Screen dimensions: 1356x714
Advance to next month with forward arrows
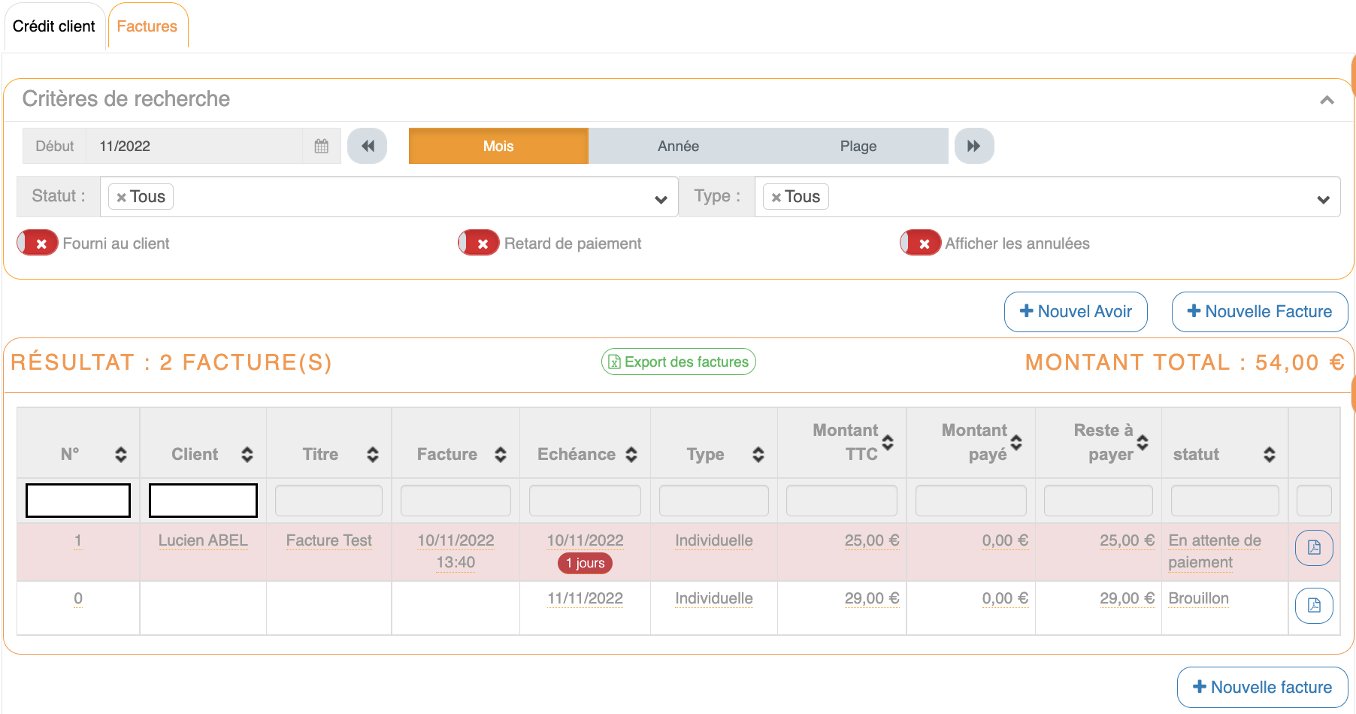click(973, 146)
